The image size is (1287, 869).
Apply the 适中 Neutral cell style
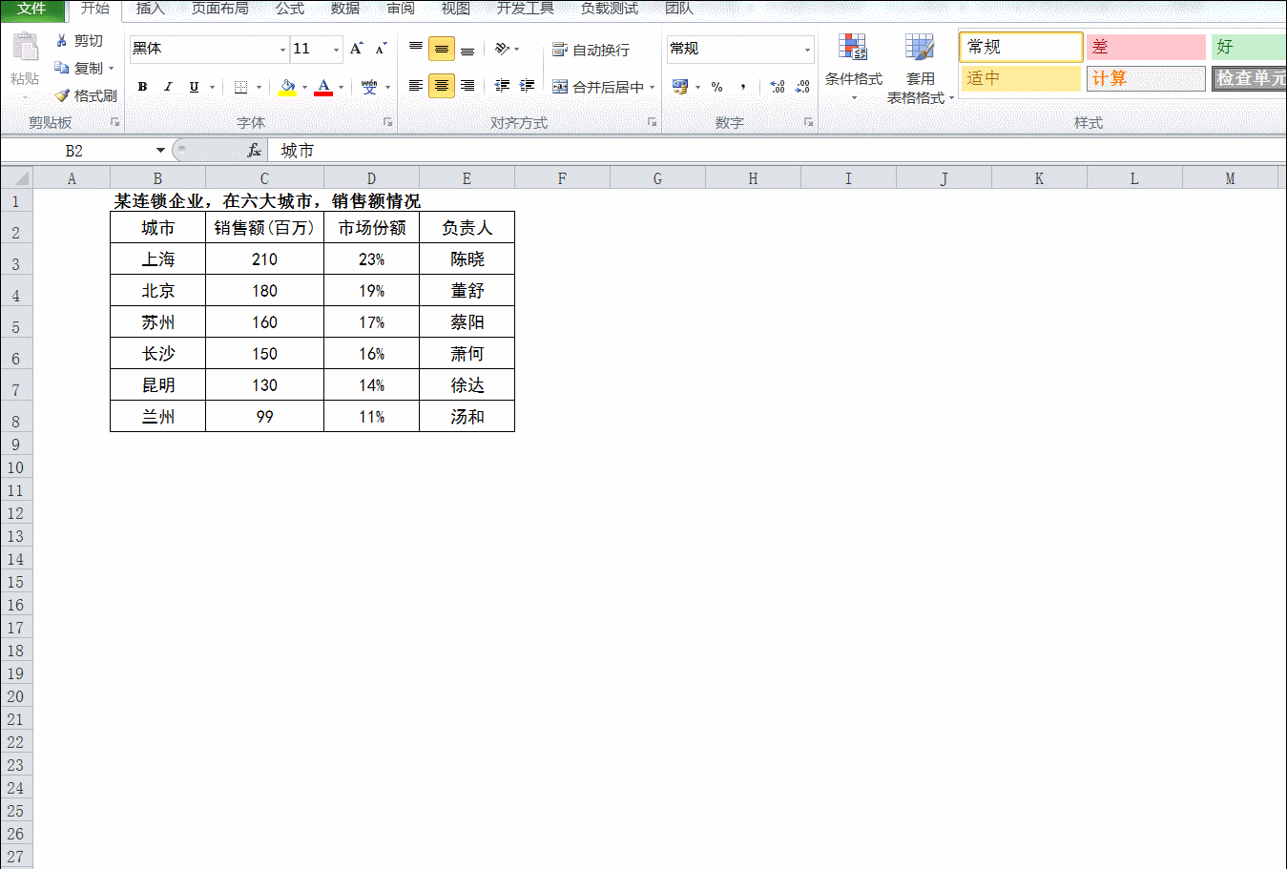(x=1021, y=78)
